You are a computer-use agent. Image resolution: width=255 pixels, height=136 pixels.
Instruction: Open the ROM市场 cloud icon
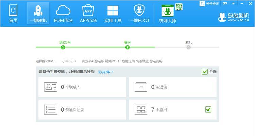pyautogui.click(x=63, y=10)
